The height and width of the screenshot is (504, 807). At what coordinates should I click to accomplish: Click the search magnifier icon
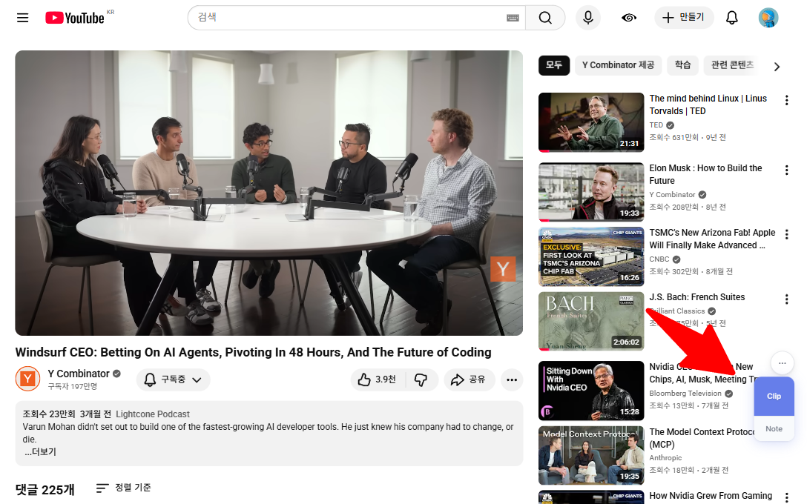[x=545, y=18]
